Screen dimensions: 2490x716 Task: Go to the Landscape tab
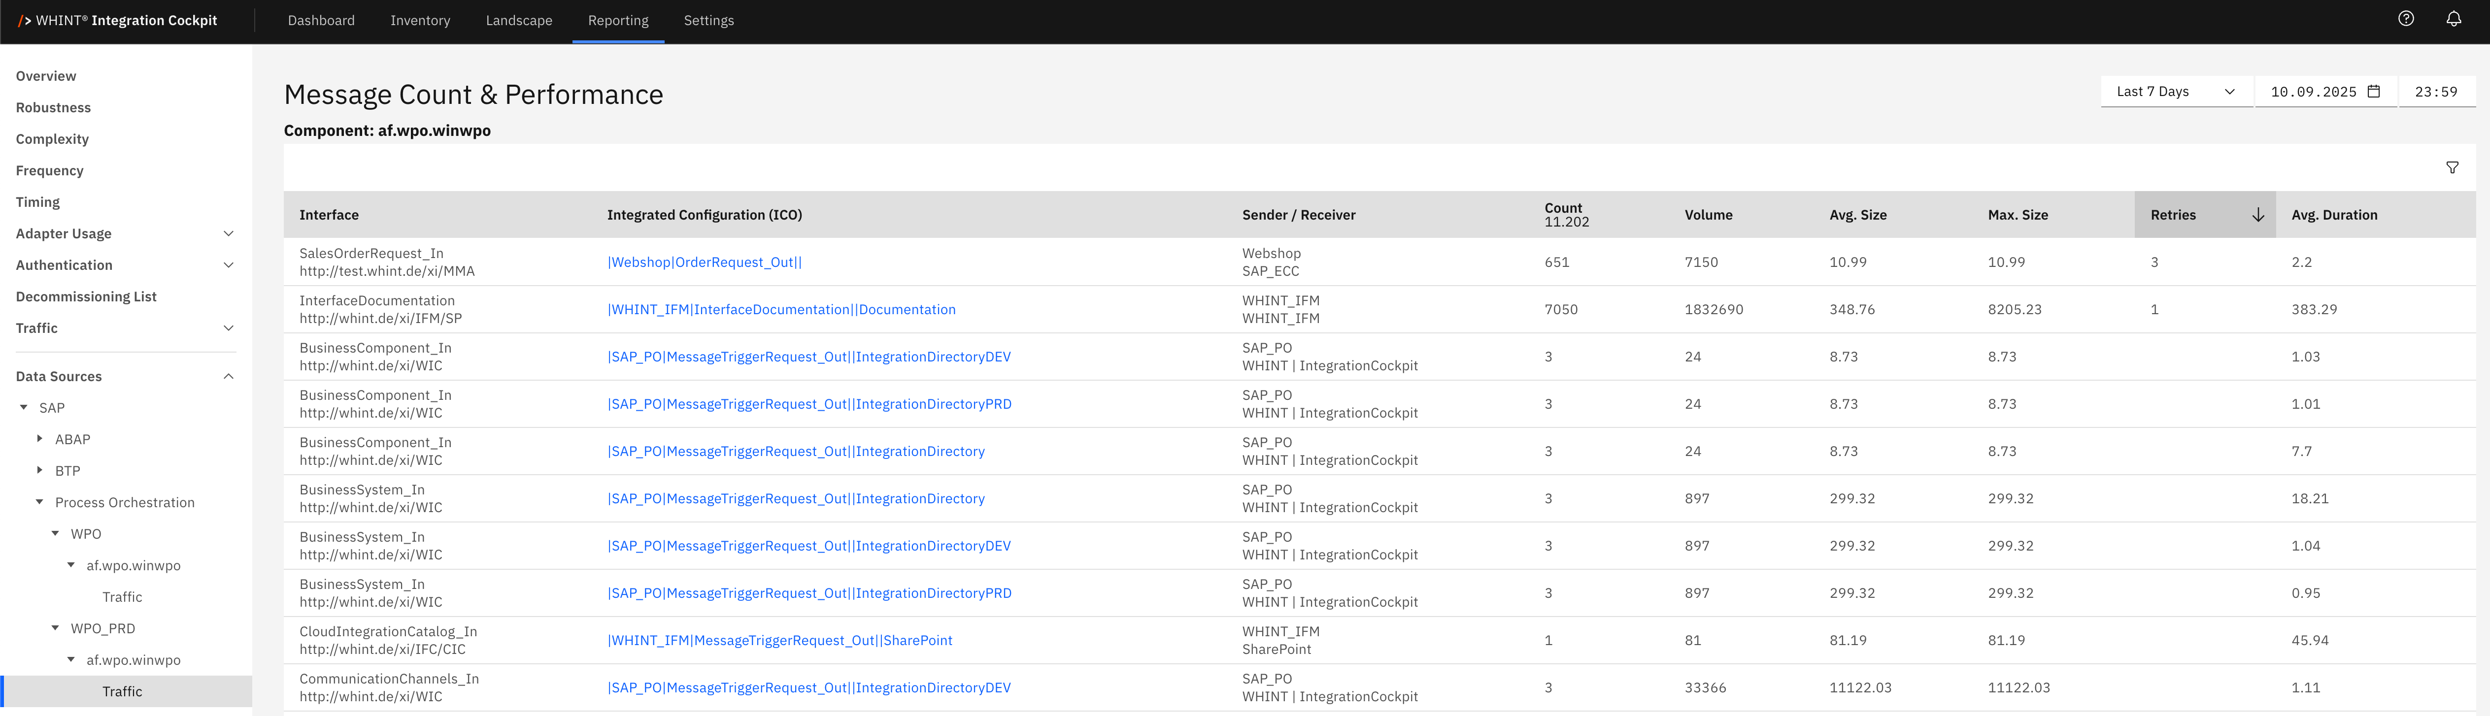(x=519, y=20)
